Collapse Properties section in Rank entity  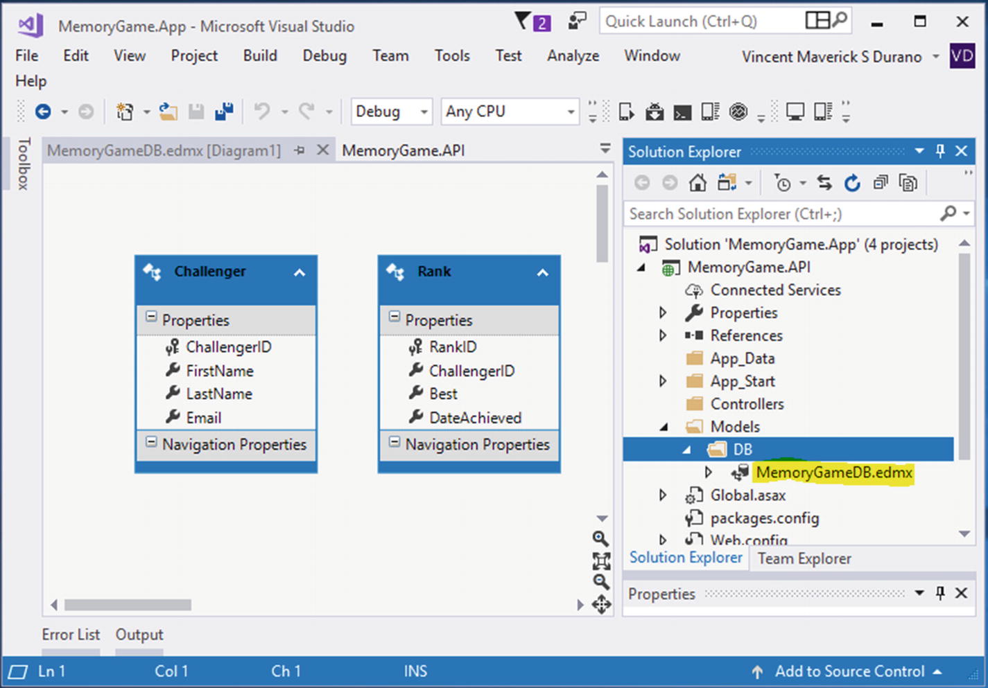(x=394, y=317)
